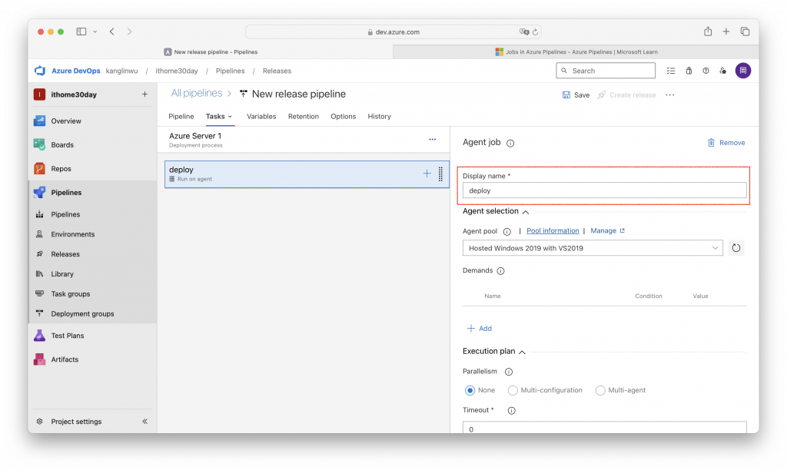
Task: Grab the deploy job drag handle
Action: (x=440, y=174)
